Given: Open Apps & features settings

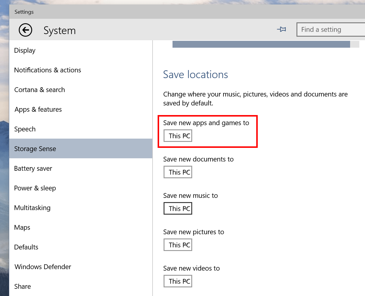Looking at the screenshot, I should click(x=38, y=109).
